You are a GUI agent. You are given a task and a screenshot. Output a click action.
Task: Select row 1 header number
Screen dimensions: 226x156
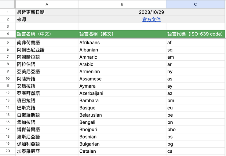[x=8, y=12]
